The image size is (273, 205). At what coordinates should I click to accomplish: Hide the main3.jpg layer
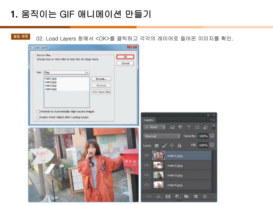(147, 175)
